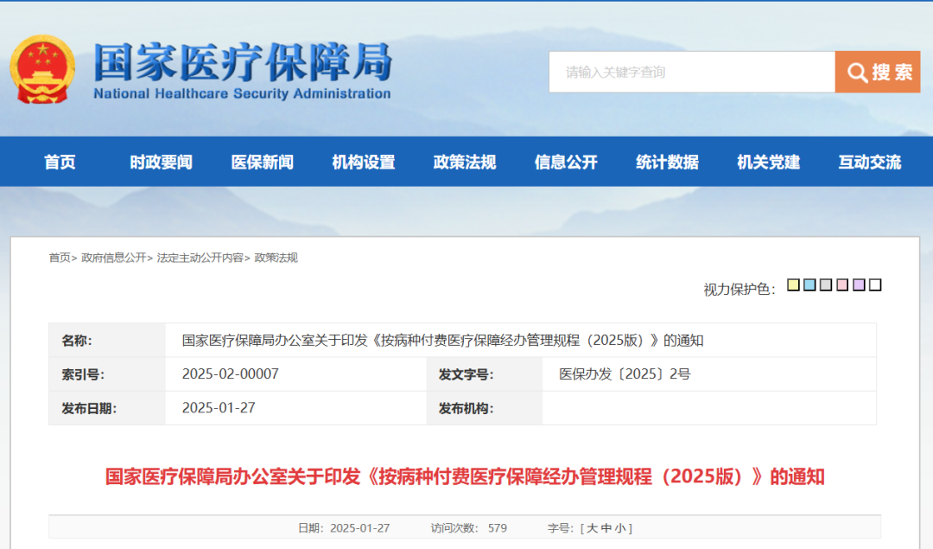
Task: Set font size to 中 (medium)
Action: (x=606, y=528)
